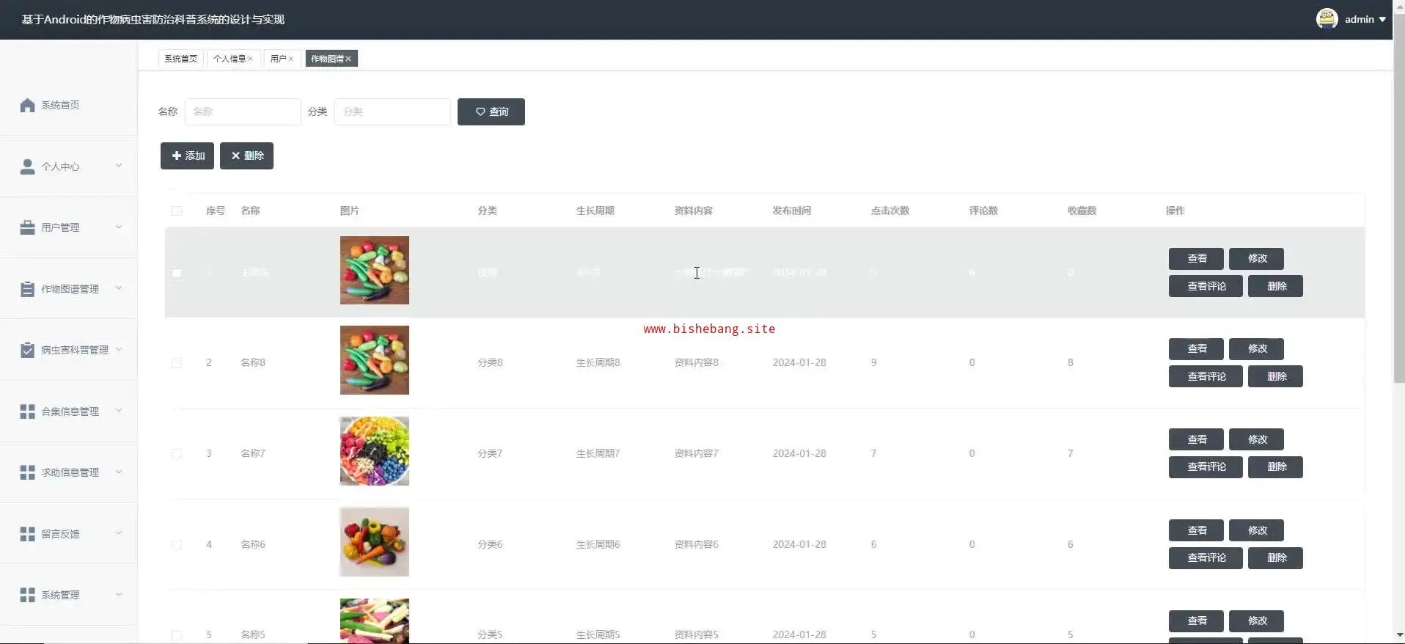Toggle the select-all checkbox in table header
This screenshot has width=1405, height=644.
click(x=177, y=211)
